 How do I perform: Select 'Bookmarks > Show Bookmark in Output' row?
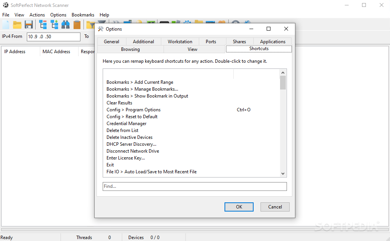click(191, 96)
